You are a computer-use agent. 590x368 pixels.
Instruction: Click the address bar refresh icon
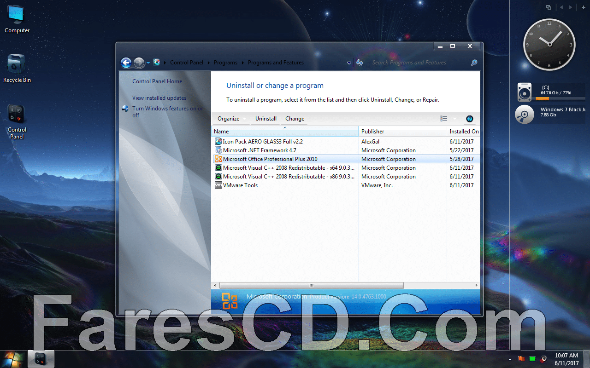pos(360,63)
